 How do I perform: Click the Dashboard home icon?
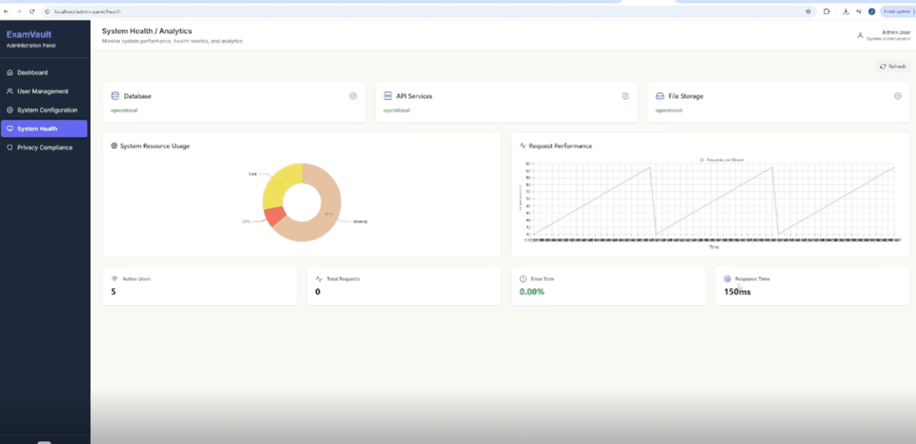click(x=10, y=72)
